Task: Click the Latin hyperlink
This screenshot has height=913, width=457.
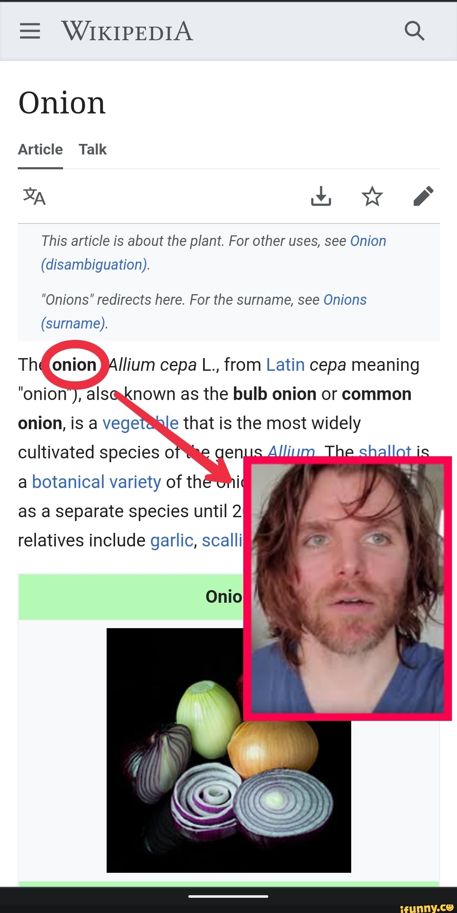Action: pos(285,364)
